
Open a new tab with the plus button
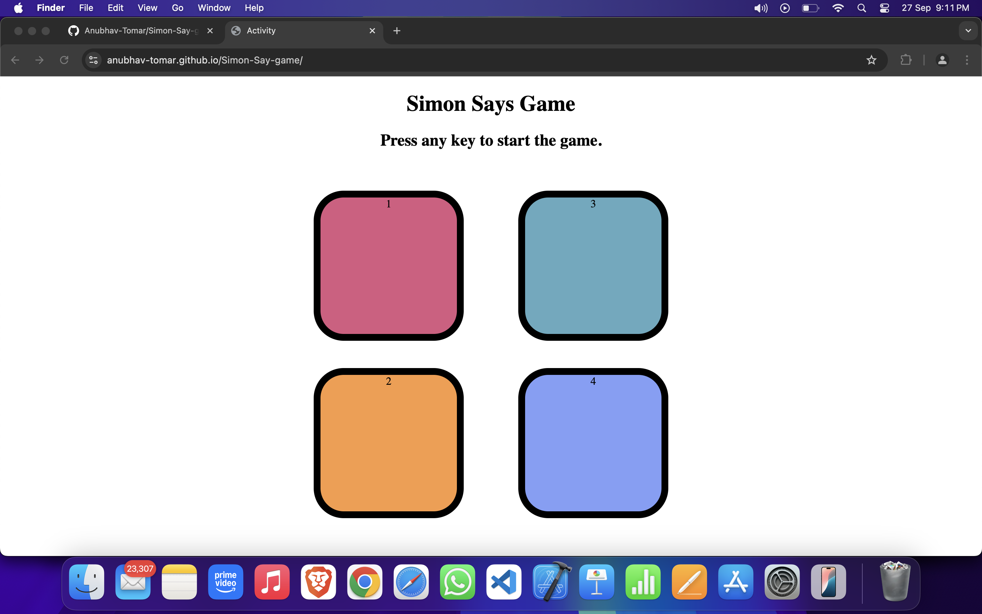coord(397,30)
